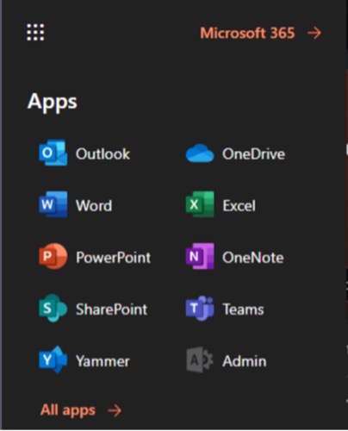348x431 pixels.
Task: Launch Word via its blue W icon
Action: coord(53,204)
